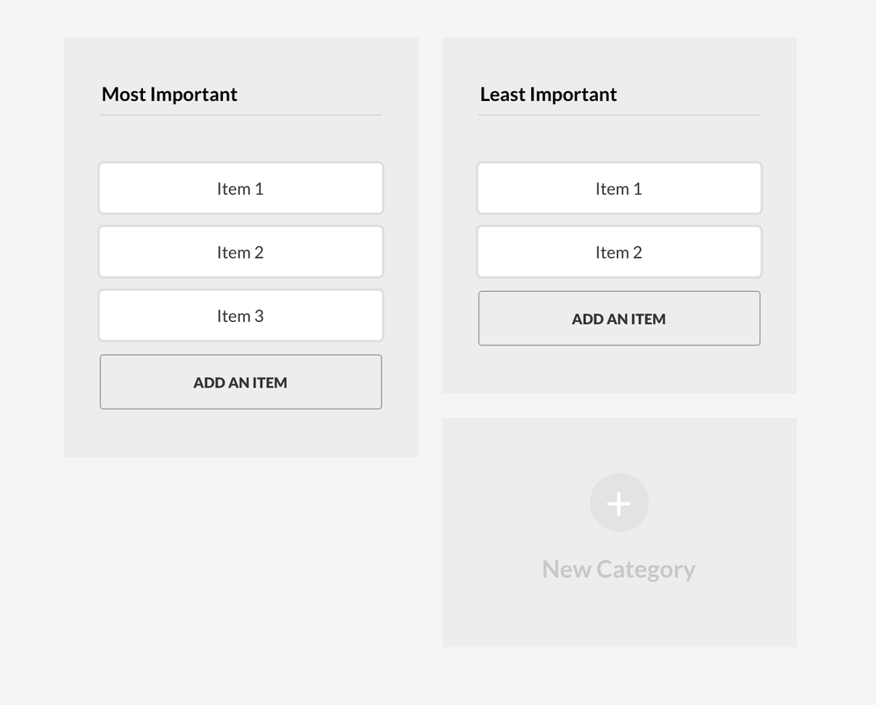Select Item 3 in Most Important list
The height and width of the screenshot is (705, 876).
tap(241, 317)
